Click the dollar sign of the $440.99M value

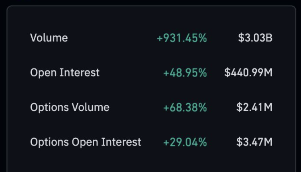pyautogui.click(x=227, y=73)
